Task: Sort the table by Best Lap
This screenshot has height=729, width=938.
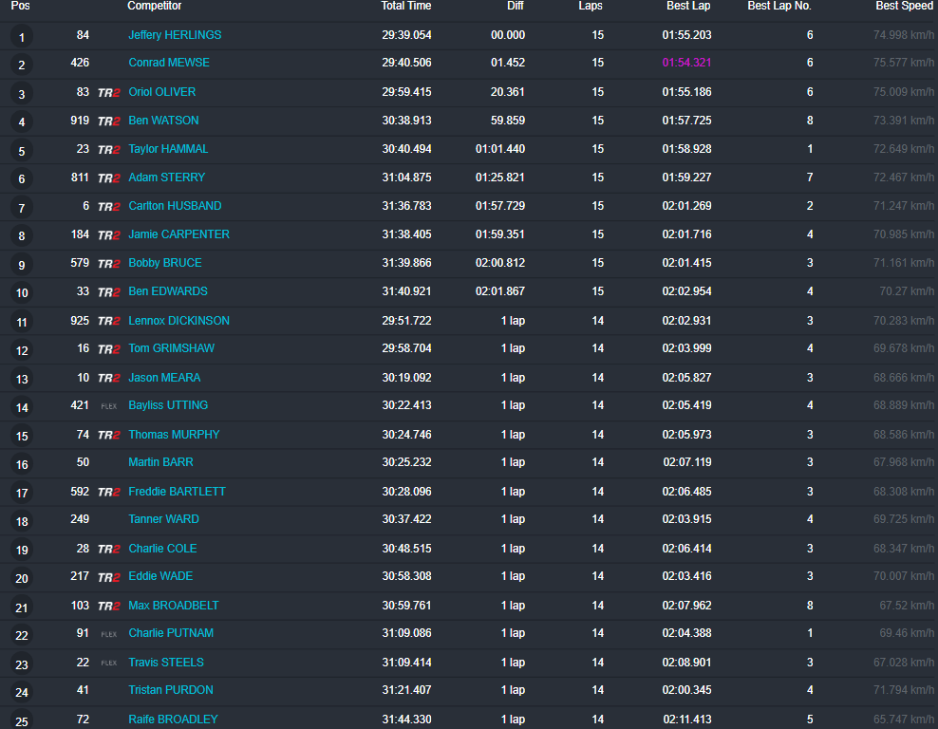Action: pos(688,7)
